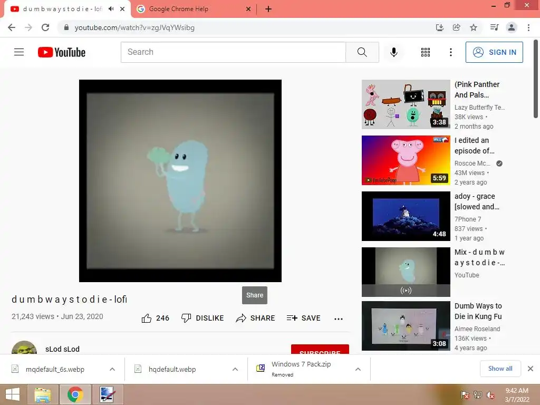
Task: Open the Windows Start button
Action: (x=13, y=394)
